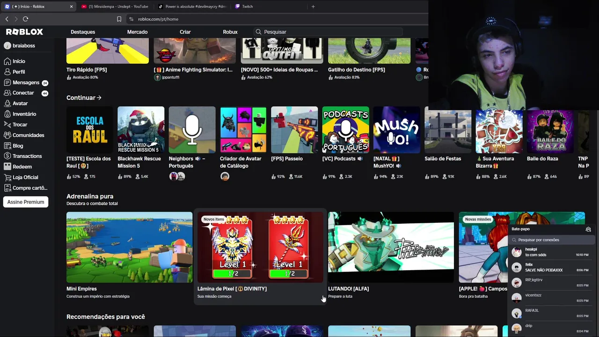Image resolution: width=599 pixels, height=337 pixels.
Task: Open Criador de Avatar de Catálogo thumbnail
Action: 243,130
